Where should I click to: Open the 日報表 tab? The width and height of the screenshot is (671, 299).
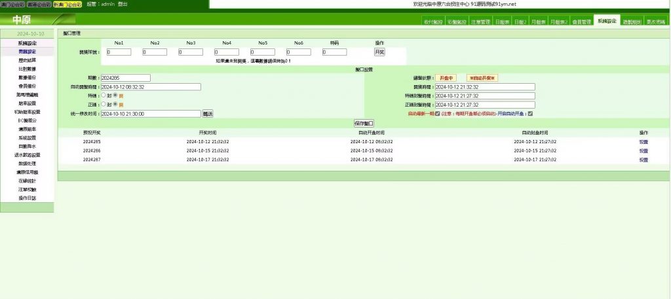coord(502,22)
